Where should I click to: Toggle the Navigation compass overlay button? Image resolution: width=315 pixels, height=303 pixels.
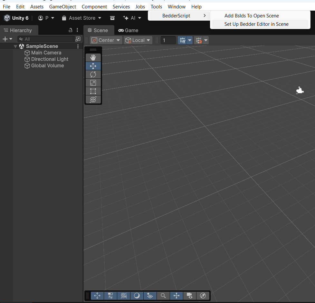[x=203, y=296]
